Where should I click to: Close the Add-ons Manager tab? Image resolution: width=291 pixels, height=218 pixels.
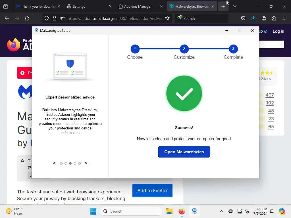(161, 6)
